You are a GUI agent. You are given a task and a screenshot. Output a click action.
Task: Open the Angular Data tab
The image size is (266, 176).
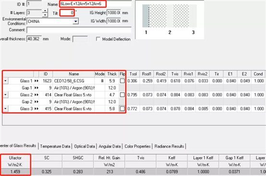point(109,146)
